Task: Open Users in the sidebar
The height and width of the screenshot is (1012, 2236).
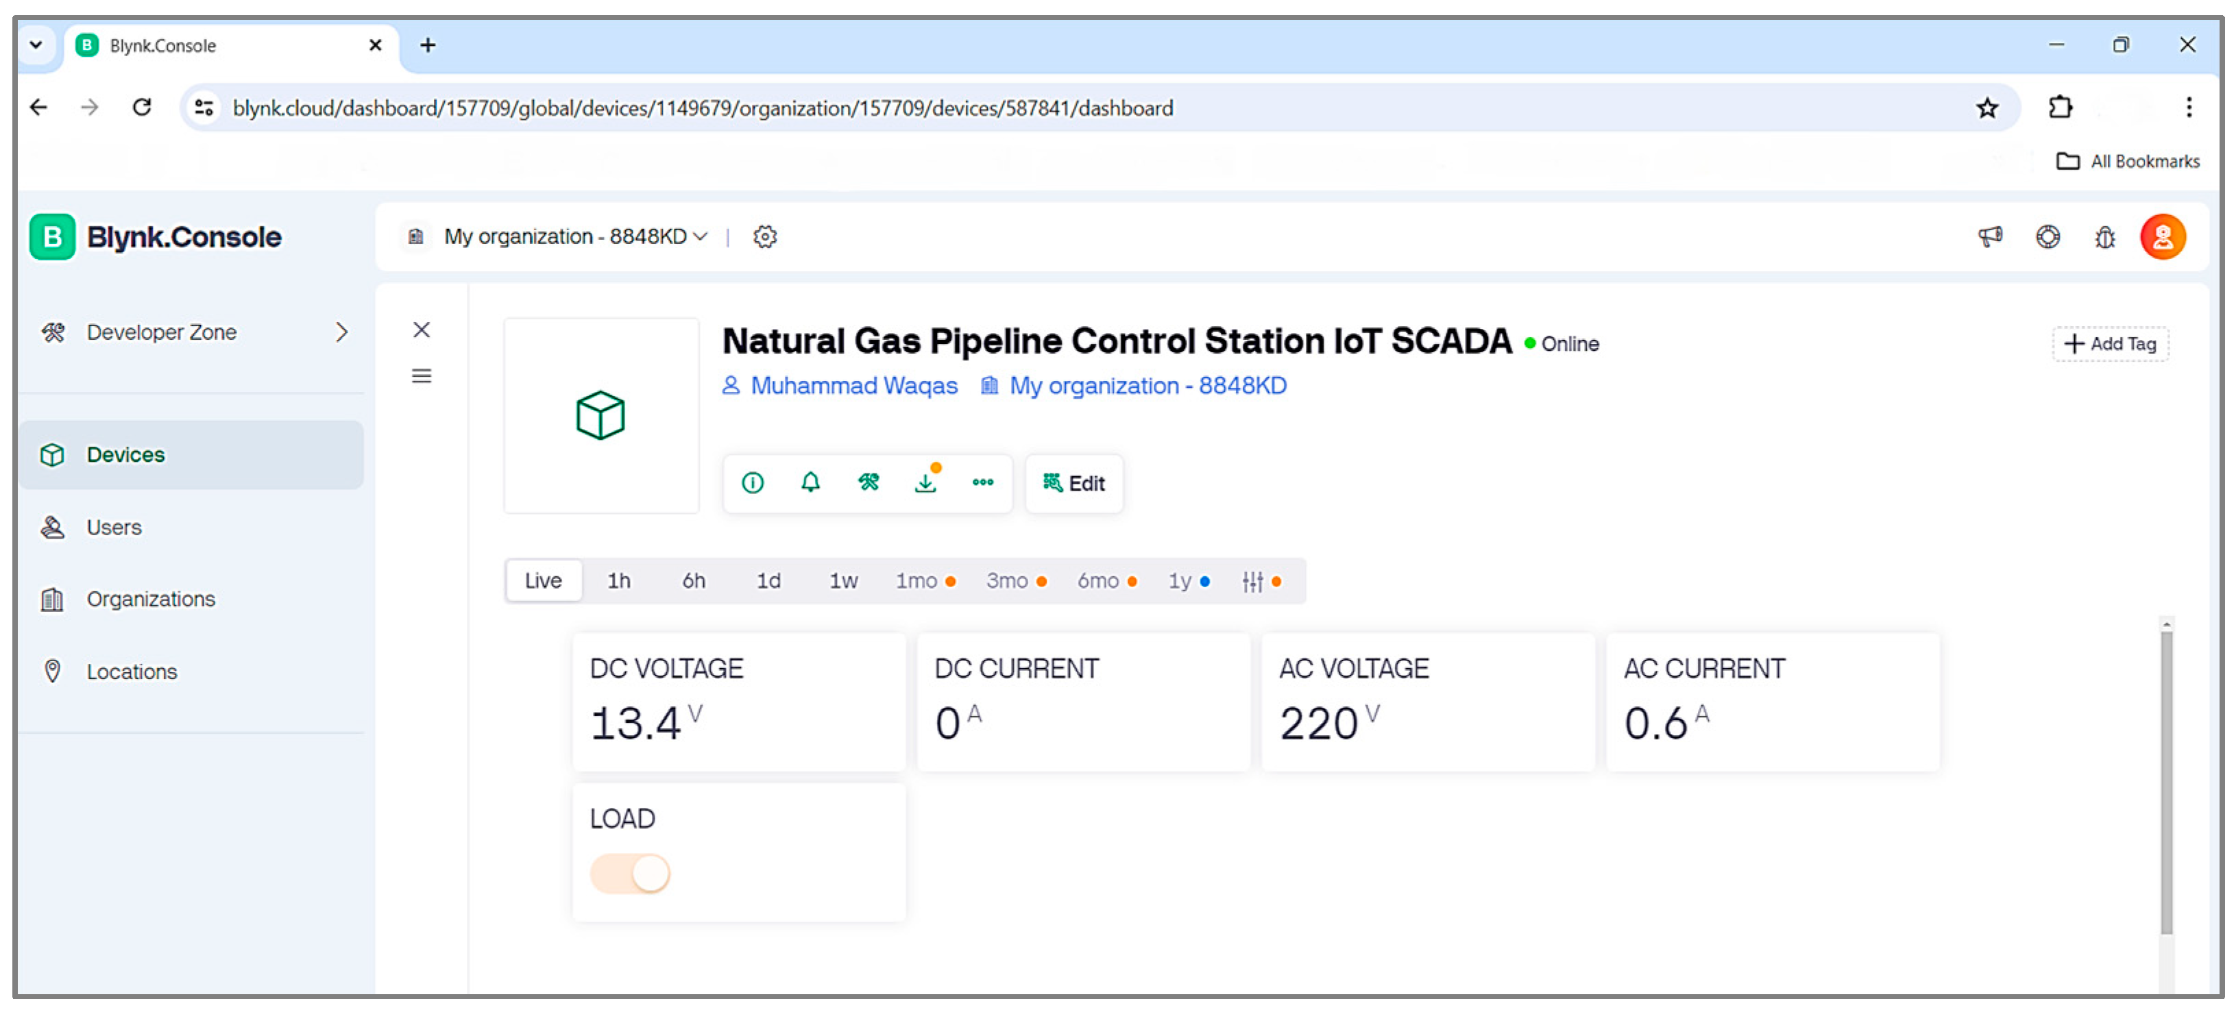Action: click(x=114, y=527)
